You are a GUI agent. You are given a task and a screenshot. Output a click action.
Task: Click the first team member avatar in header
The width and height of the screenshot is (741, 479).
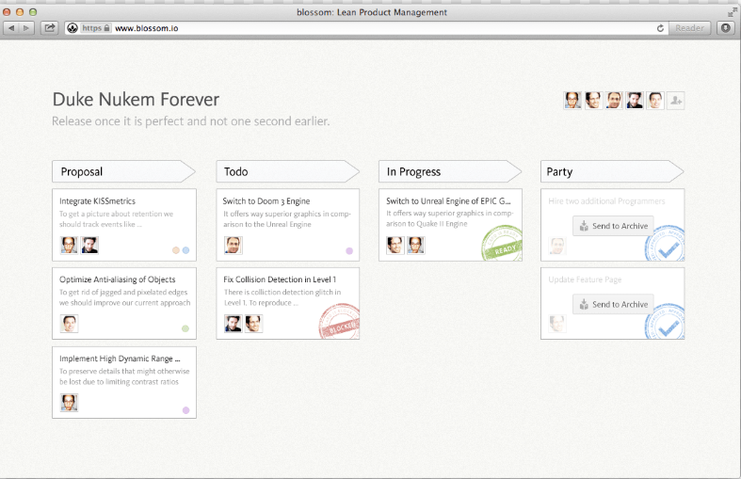pyautogui.click(x=572, y=101)
